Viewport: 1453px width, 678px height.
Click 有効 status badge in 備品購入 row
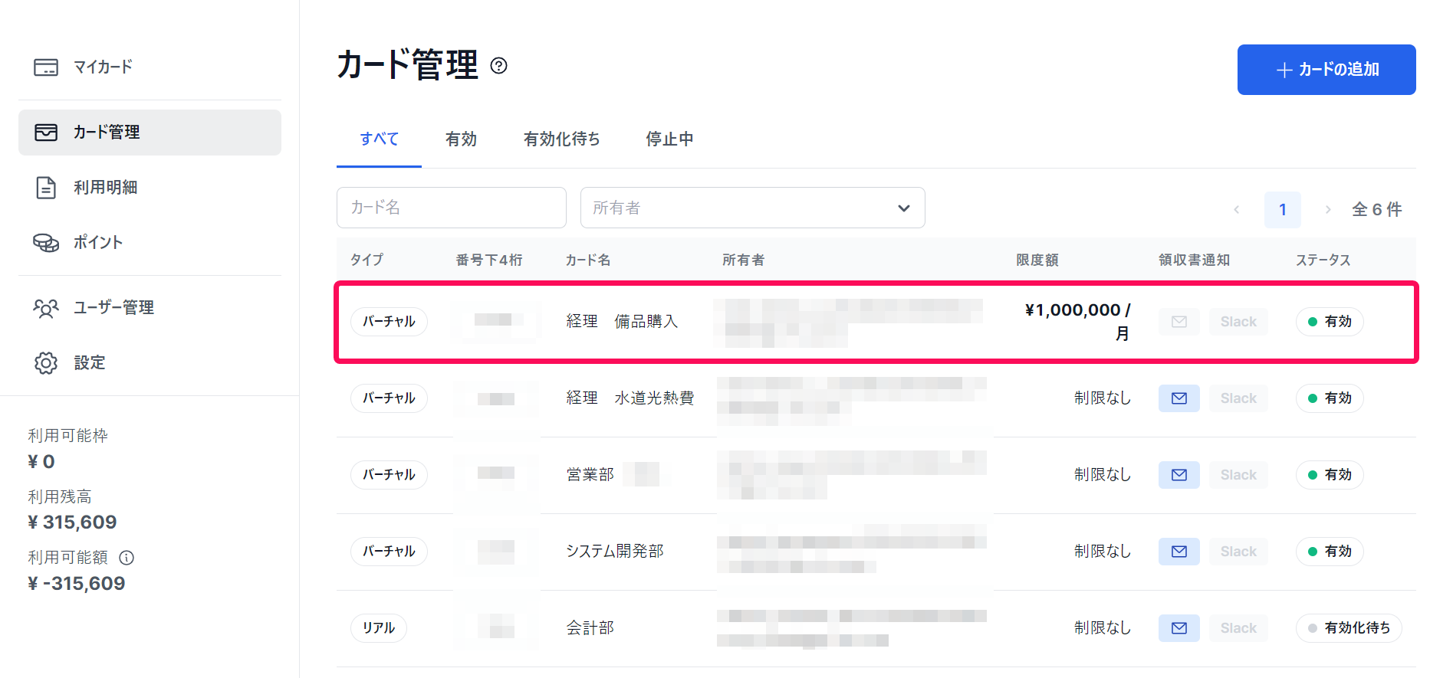tap(1330, 322)
